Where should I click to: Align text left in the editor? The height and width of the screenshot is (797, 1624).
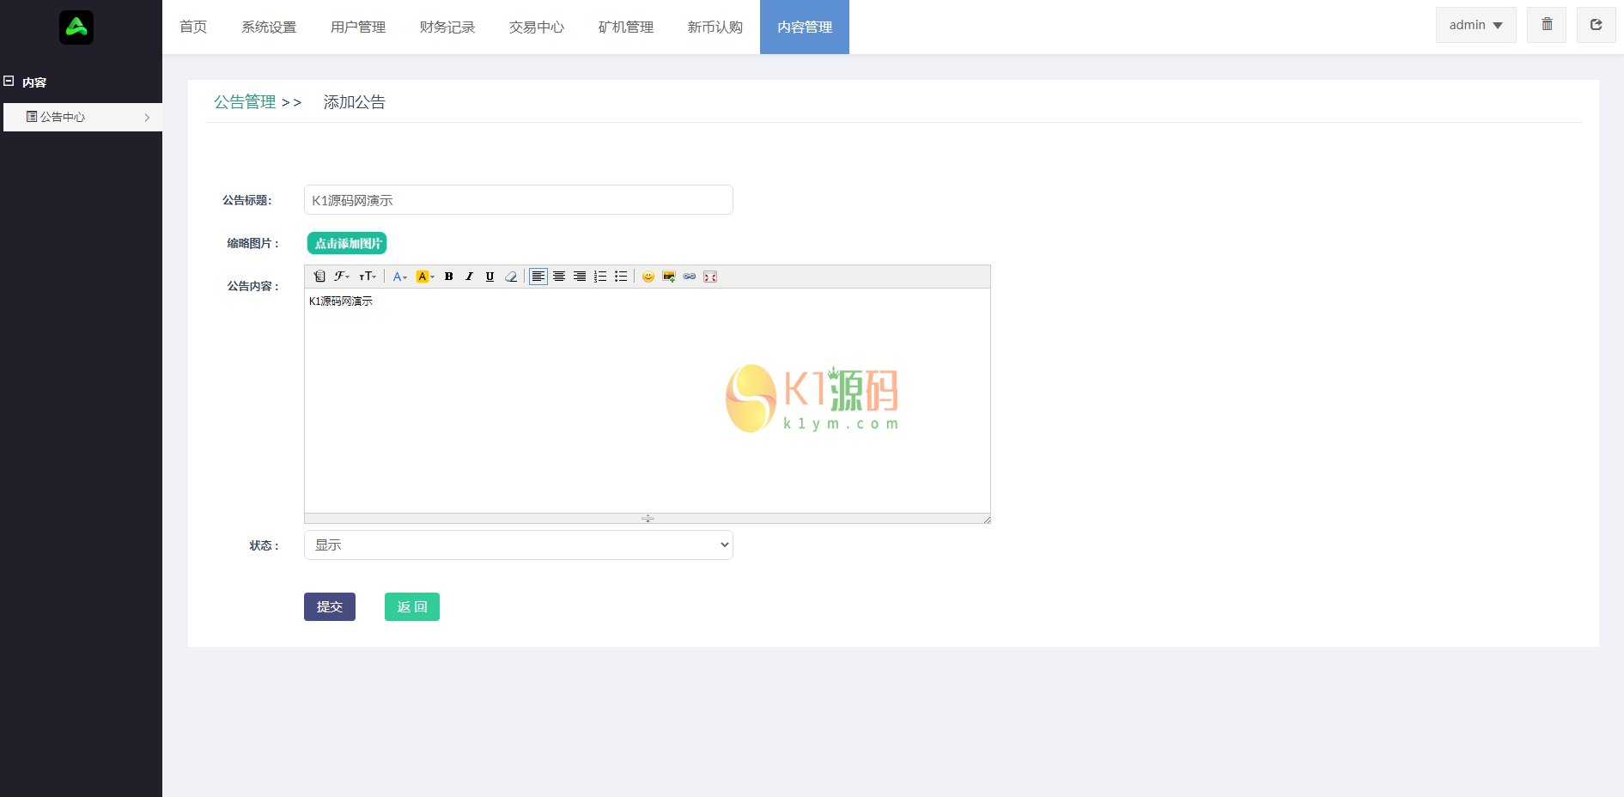pyautogui.click(x=538, y=277)
